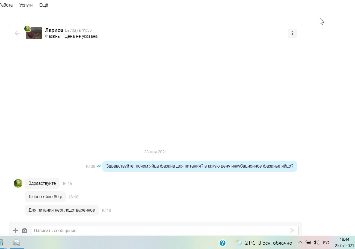355x249 pixels.
Task: Click the back arrow in chat header
Action: point(17,33)
